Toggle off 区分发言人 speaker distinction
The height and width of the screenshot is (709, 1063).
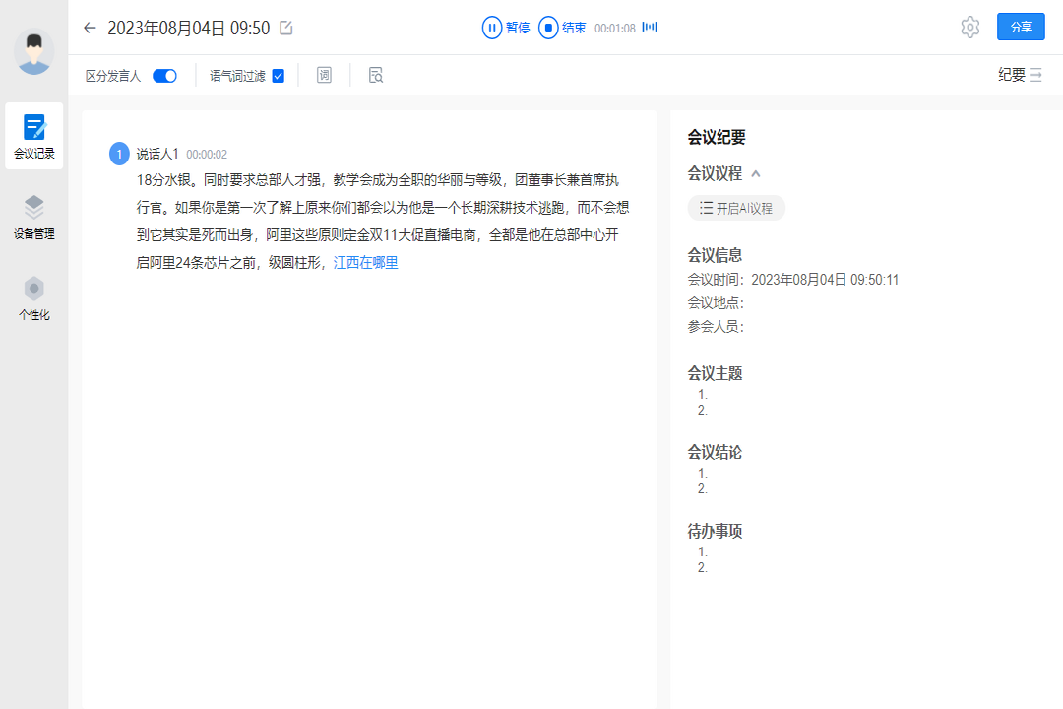pyautogui.click(x=167, y=75)
